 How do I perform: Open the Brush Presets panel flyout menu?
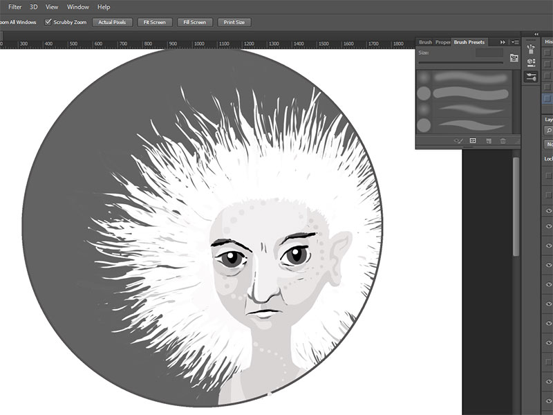click(516, 42)
